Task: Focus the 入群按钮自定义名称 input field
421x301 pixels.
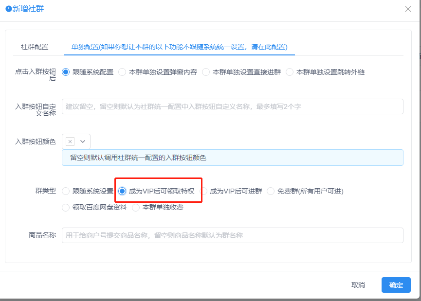Action: pos(233,106)
